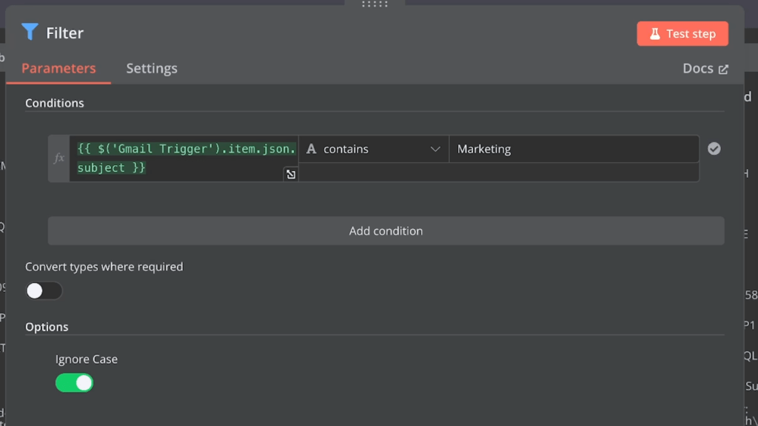
Task: Click the Filter funnel icon in header
Action: (x=30, y=32)
